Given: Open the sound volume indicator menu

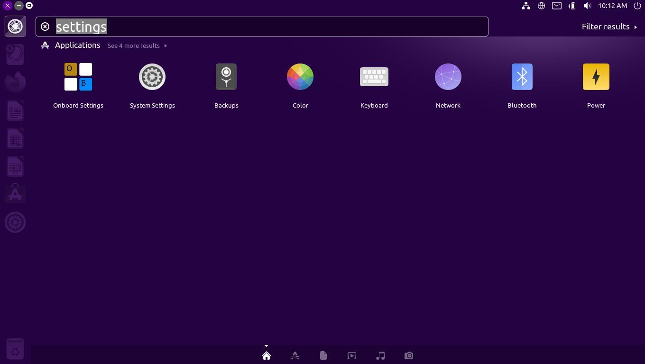Looking at the screenshot, I should click(x=587, y=6).
